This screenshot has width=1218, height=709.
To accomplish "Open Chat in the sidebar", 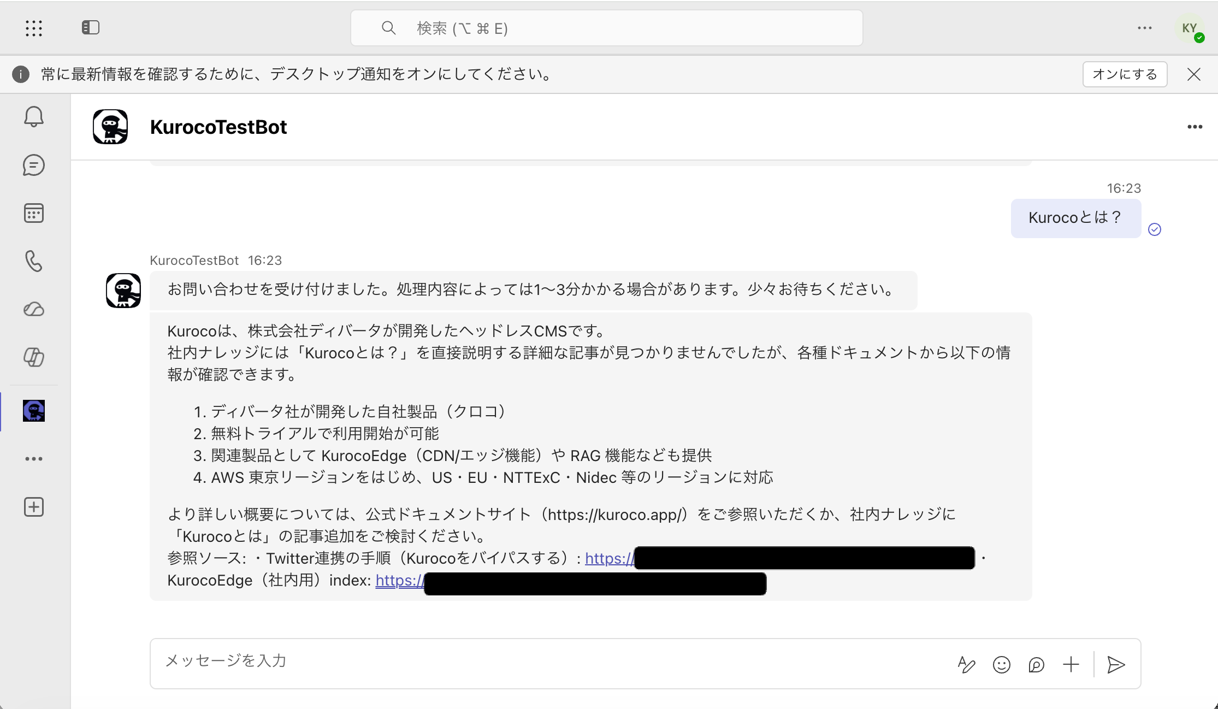I will point(34,165).
